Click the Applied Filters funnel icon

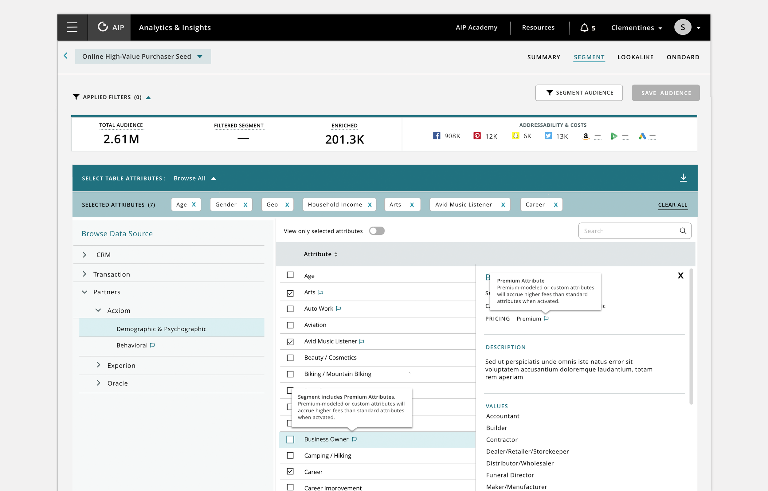76,97
